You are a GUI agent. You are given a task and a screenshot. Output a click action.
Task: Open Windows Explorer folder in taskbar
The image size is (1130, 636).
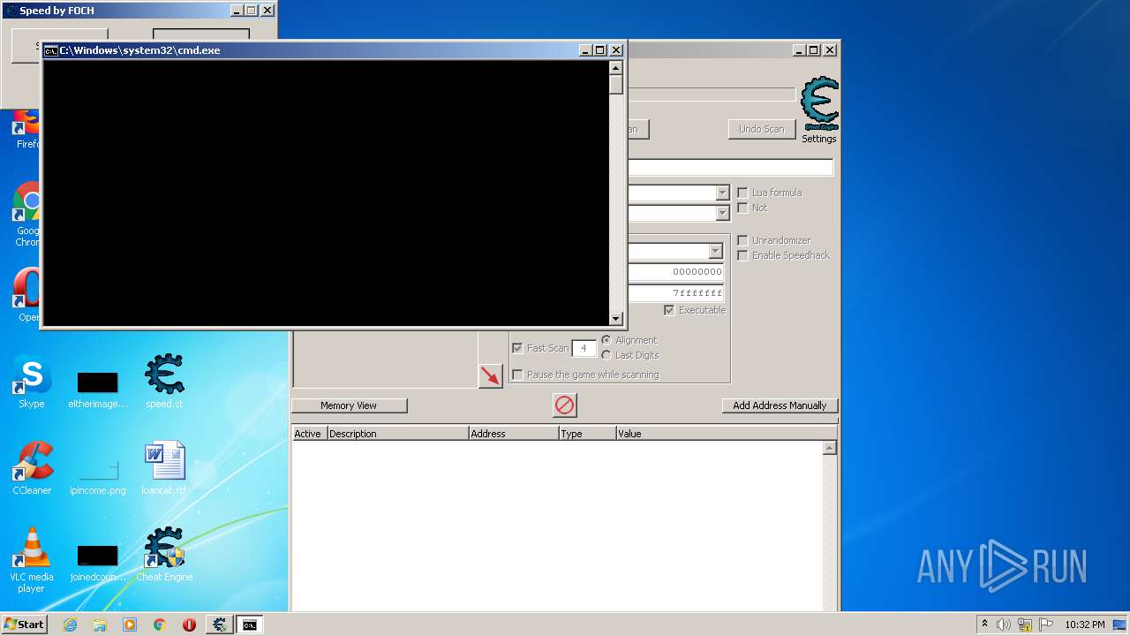[x=100, y=625]
